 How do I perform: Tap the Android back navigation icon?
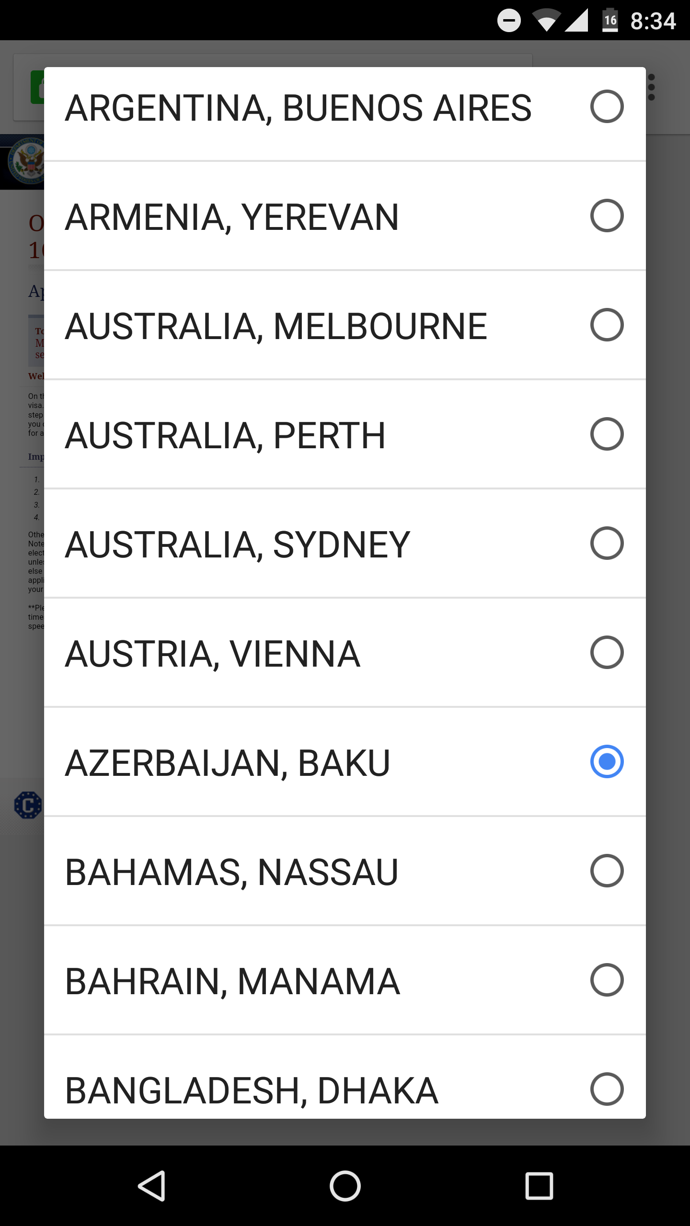coord(152,1186)
